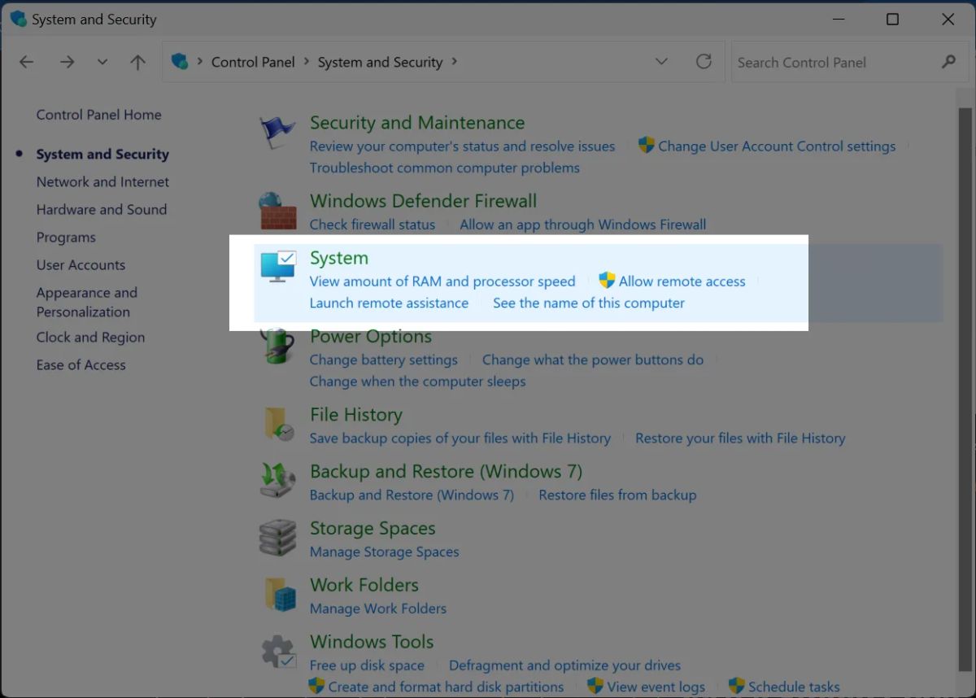Click See the name of this computer

[589, 303]
